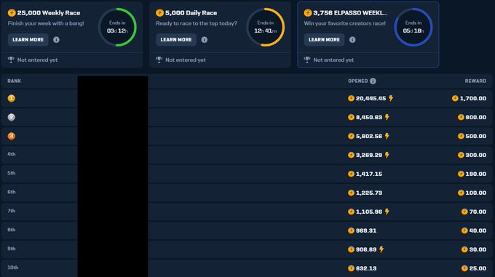Click reward value 25.00
Screen dimensions: 495x277
click(478, 268)
